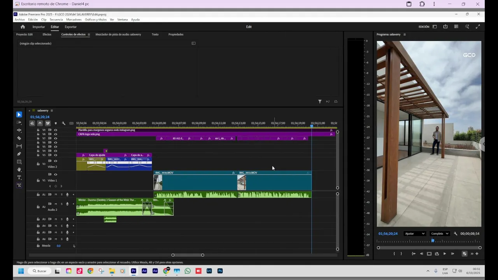Open Photoshop from the Windows taskbar
Image resolution: width=498 pixels, height=280 pixels.
(x=220, y=271)
